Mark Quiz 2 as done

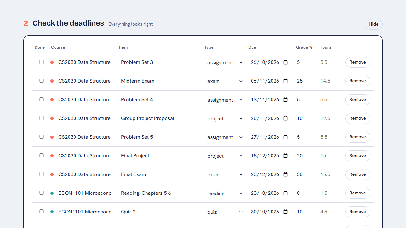coord(42,212)
